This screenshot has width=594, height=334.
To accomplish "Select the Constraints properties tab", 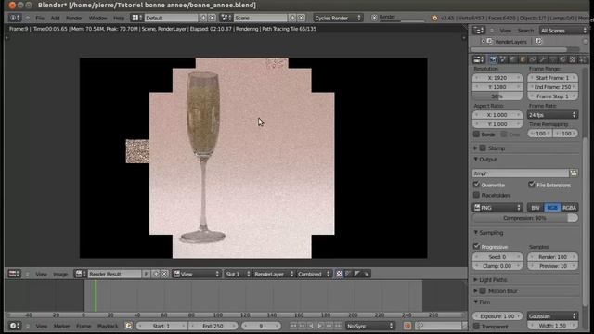I will coord(533,59).
